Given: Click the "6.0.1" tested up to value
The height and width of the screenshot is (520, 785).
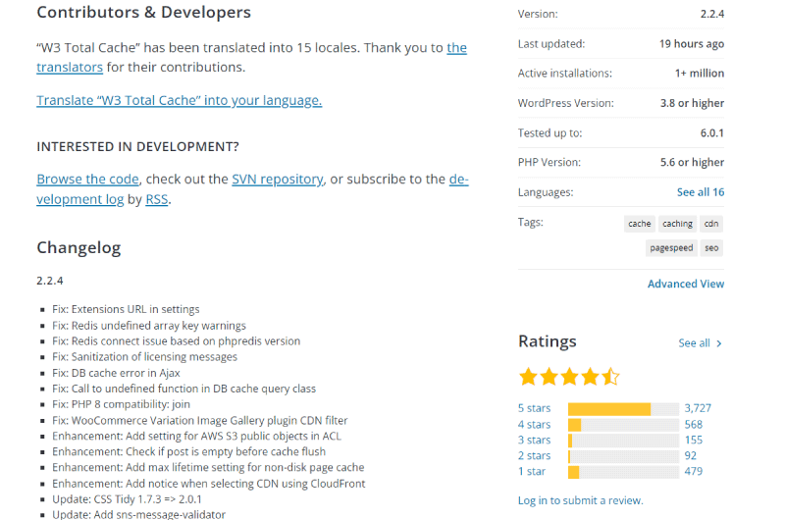Looking at the screenshot, I should [712, 133].
